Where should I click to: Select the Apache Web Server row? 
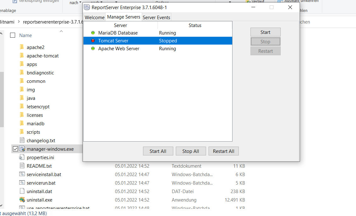(158, 48)
